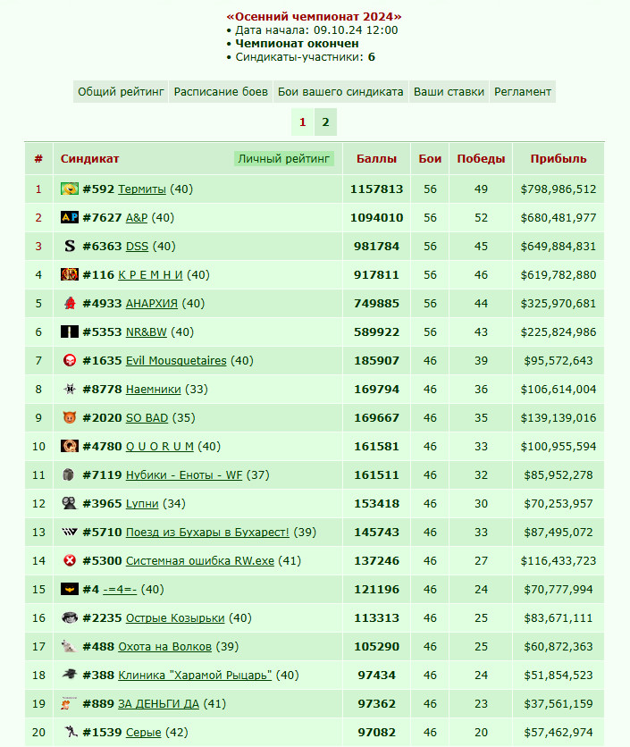
Task: Open the Охота на Волков link
Action: [165, 647]
